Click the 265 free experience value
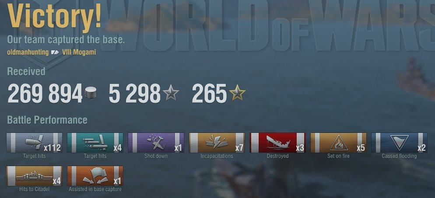Viewport: 435px width, 198px height. (x=209, y=94)
